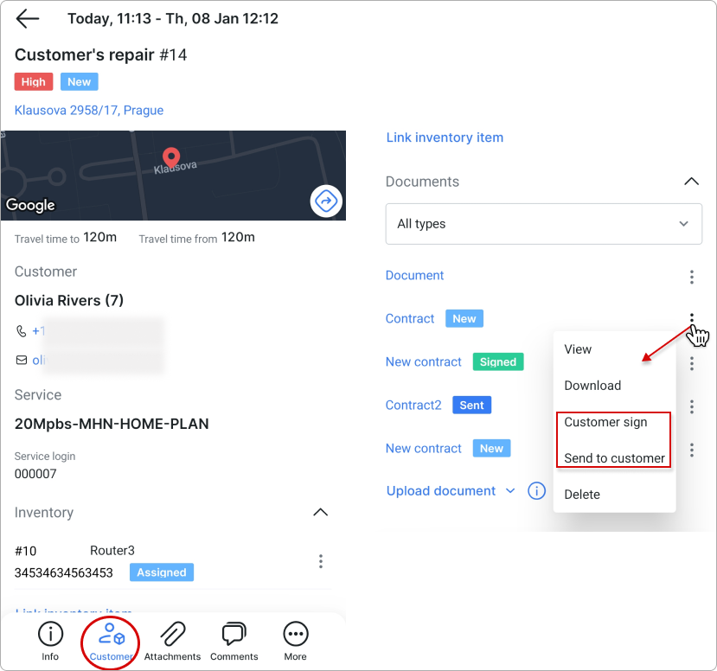This screenshot has height=671, width=717.
Task: Open the Attachments tab icon
Action: (x=172, y=634)
